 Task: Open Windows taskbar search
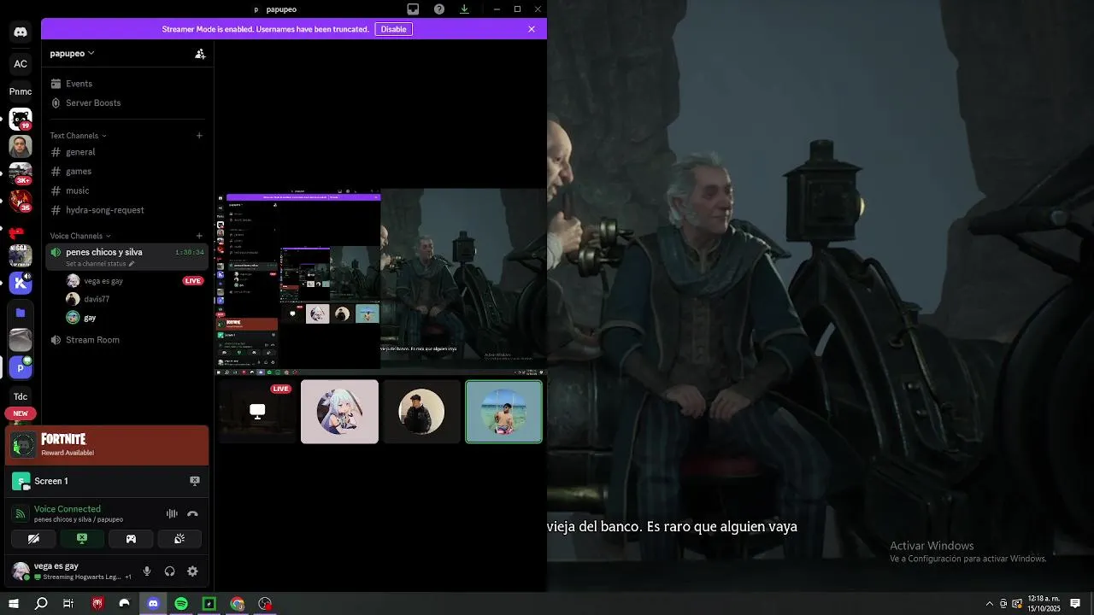[x=41, y=604]
